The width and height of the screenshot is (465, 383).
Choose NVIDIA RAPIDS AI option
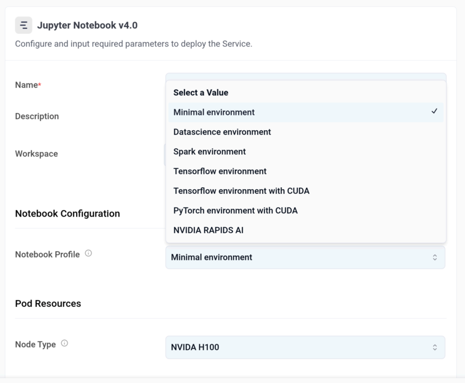(x=306, y=230)
